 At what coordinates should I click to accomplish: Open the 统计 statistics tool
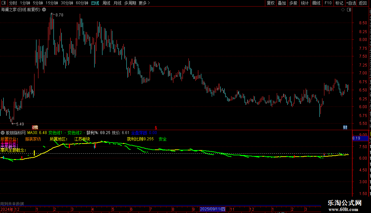pos(304,3)
